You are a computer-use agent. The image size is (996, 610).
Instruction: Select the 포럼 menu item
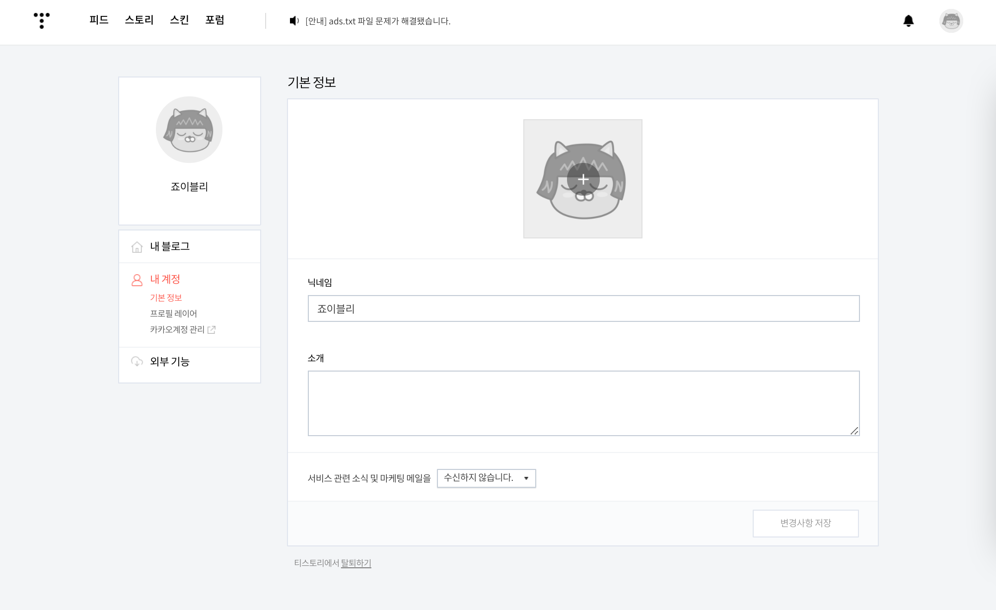point(214,20)
